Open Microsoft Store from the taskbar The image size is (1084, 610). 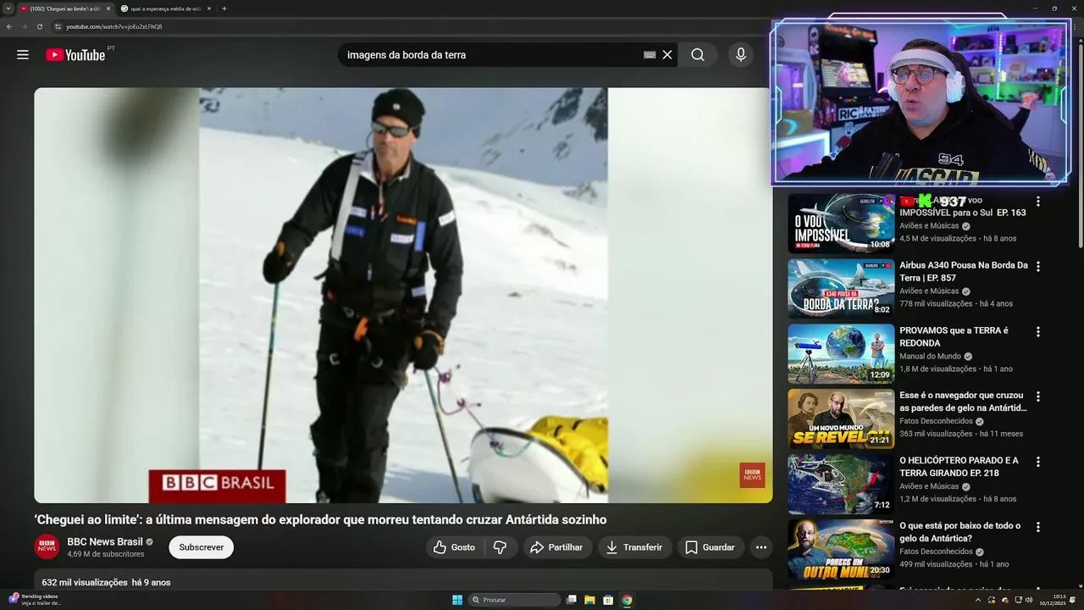(x=608, y=600)
